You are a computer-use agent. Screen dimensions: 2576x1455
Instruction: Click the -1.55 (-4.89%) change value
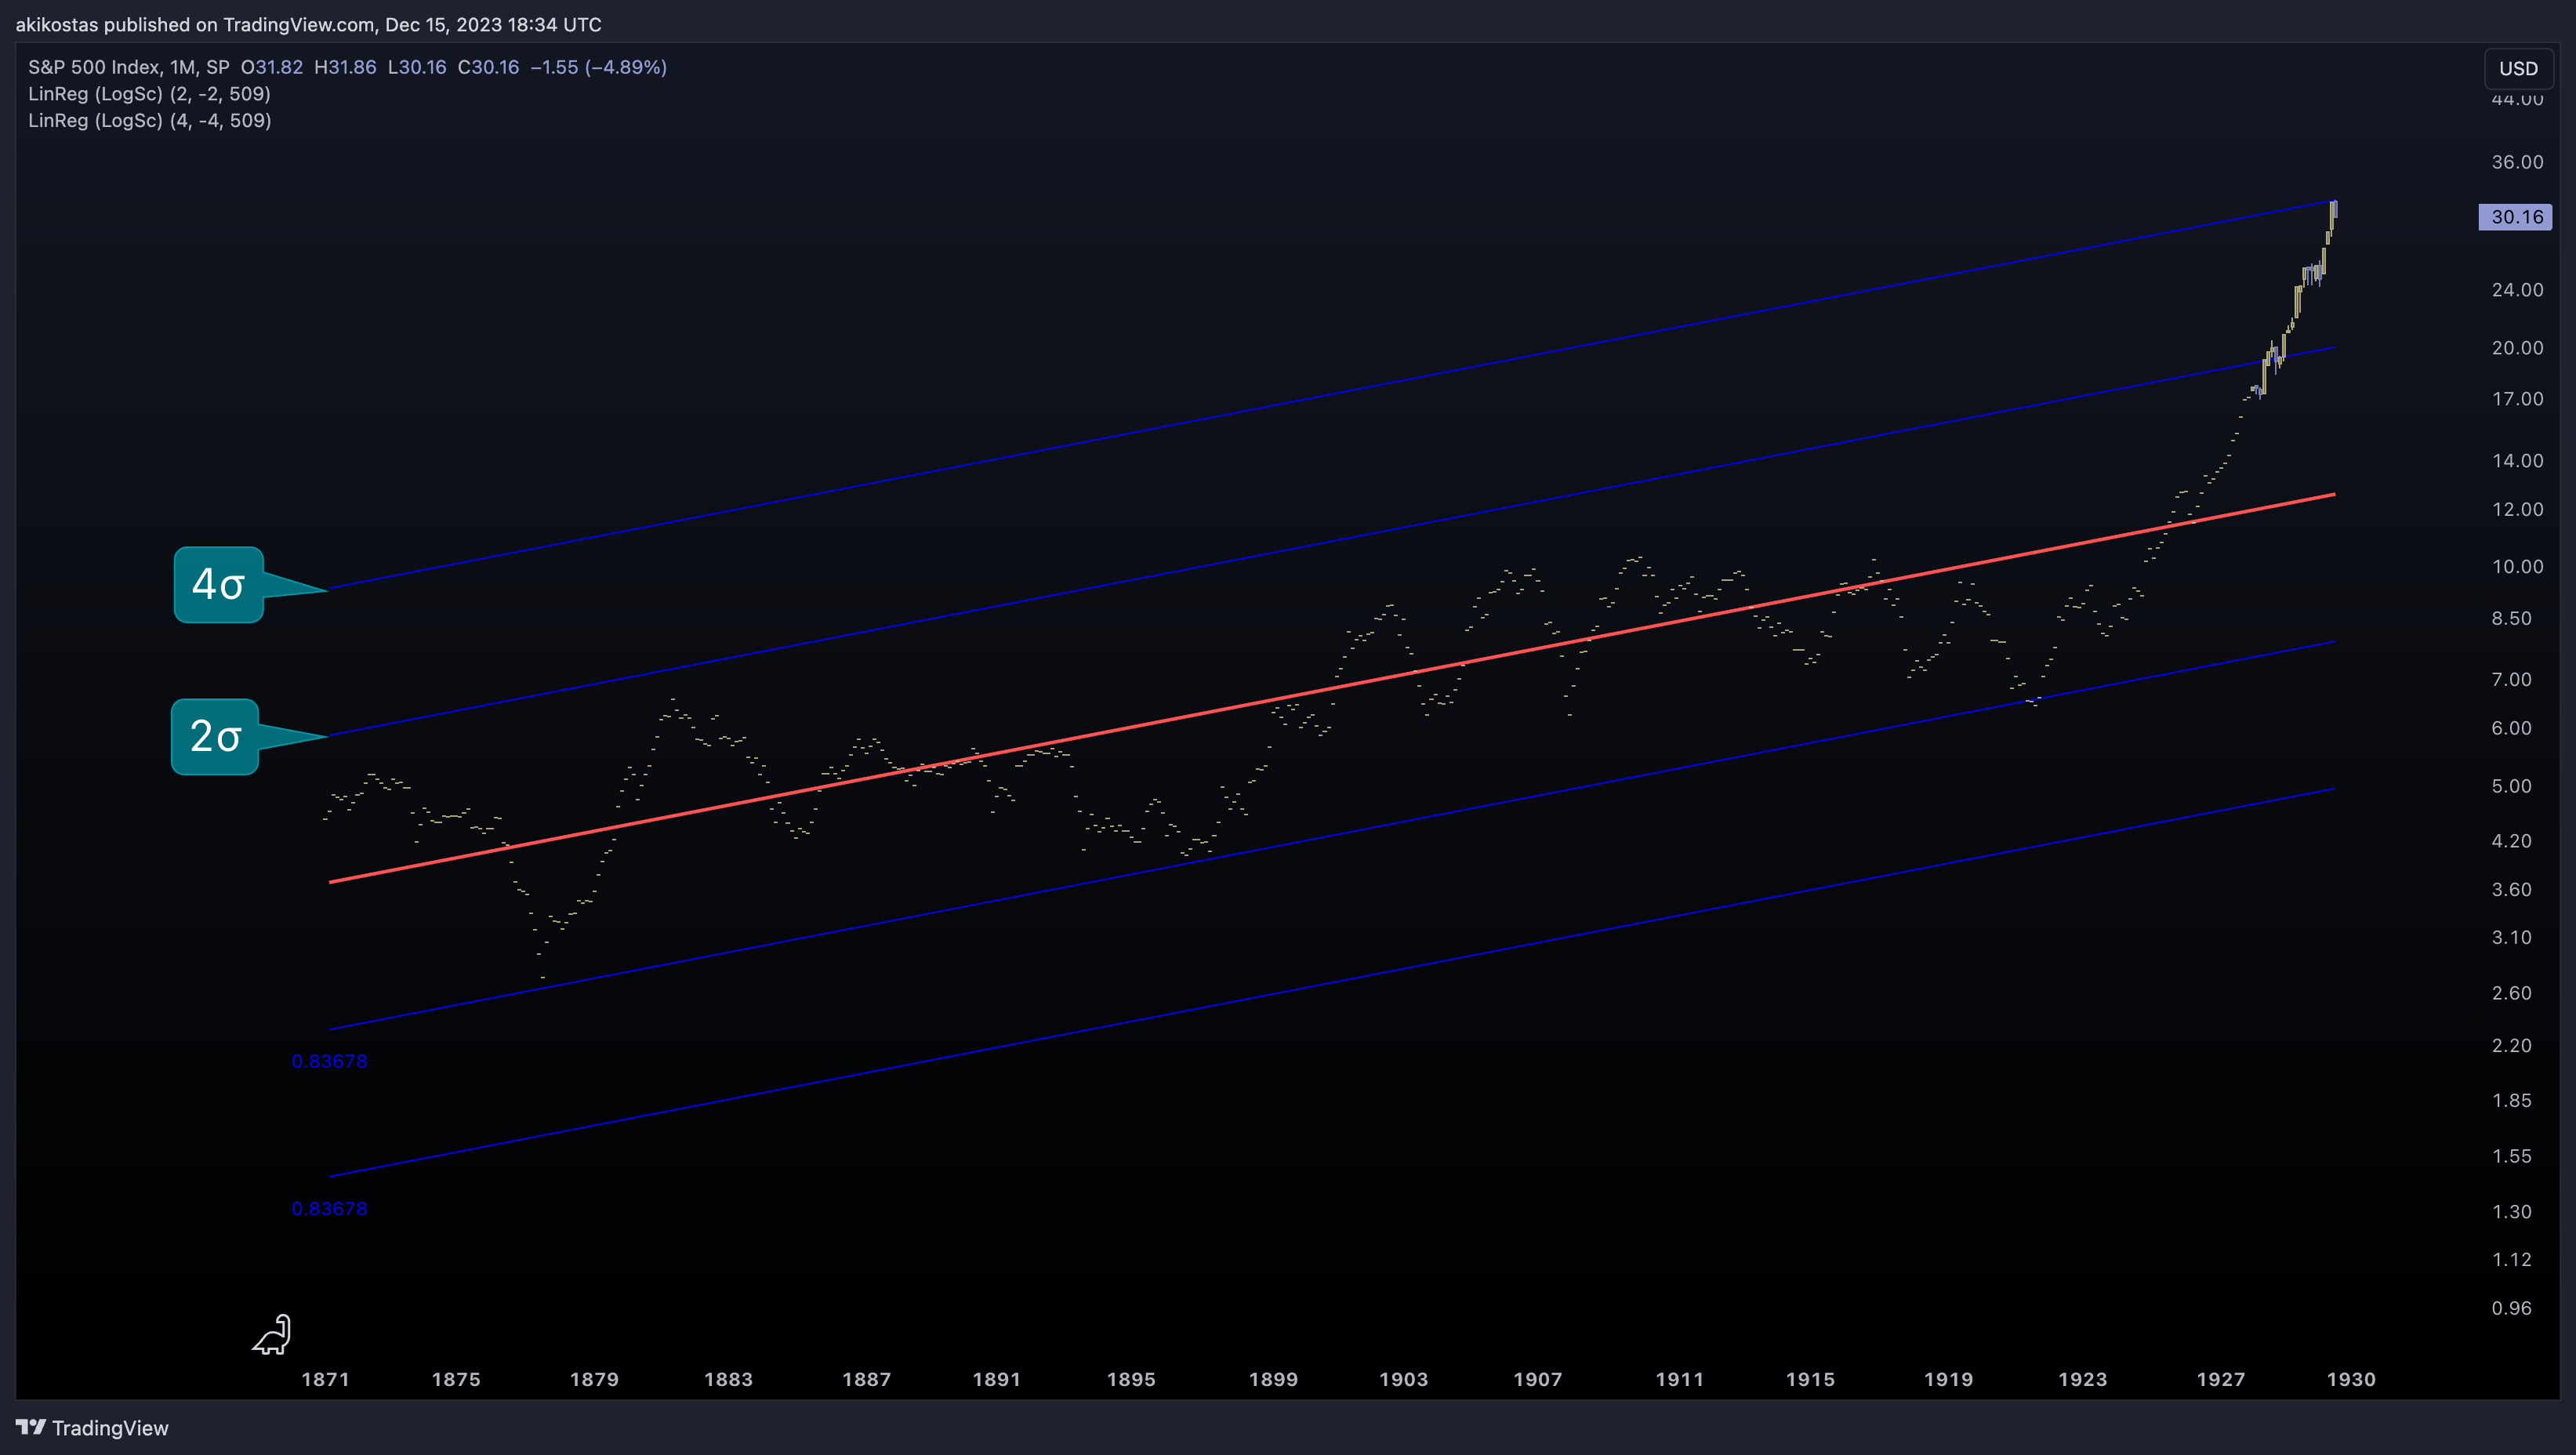(x=598, y=67)
